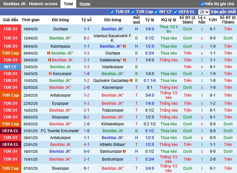Click TUR Cup league label on 04/04/25
Viewport: 237px width, 173px height.
[x=10, y=53]
